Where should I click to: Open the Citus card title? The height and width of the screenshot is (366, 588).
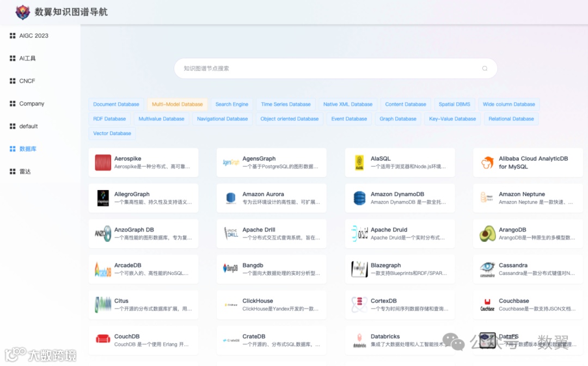(x=121, y=301)
